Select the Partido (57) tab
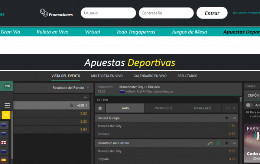The image size is (260, 164). (x=163, y=108)
